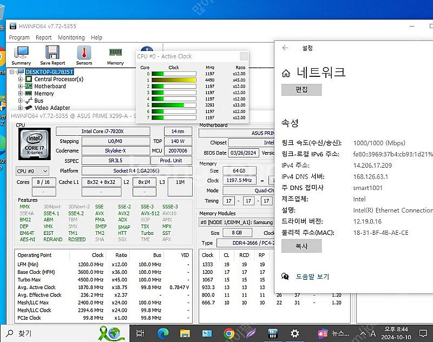Open Google Chrome from the taskbar
433x342 pixels.
pos(229,333)
